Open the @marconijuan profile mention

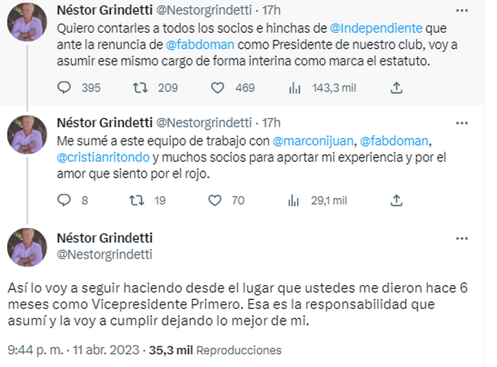point(312,141)
